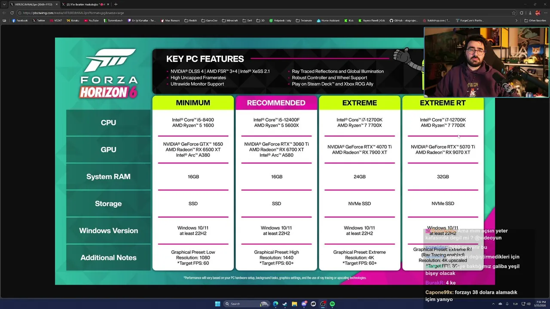
Task: Open the ForgeCore's Portfolio bookmark
Action: point(469,20)
